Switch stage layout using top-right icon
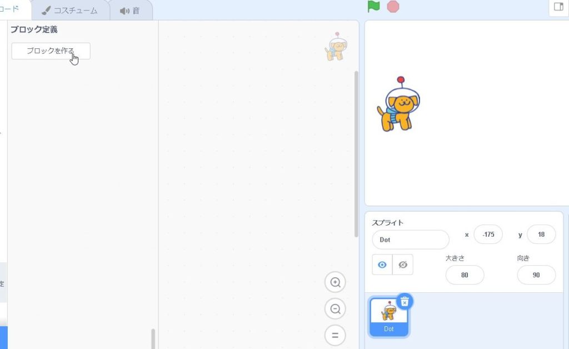569x349 pixels. (x=558, y=7)
